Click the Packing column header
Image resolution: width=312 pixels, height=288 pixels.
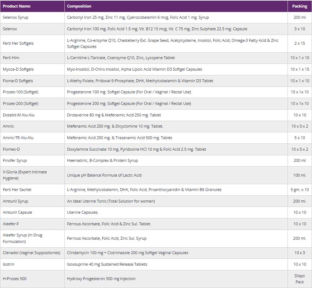tap(299, 6)
